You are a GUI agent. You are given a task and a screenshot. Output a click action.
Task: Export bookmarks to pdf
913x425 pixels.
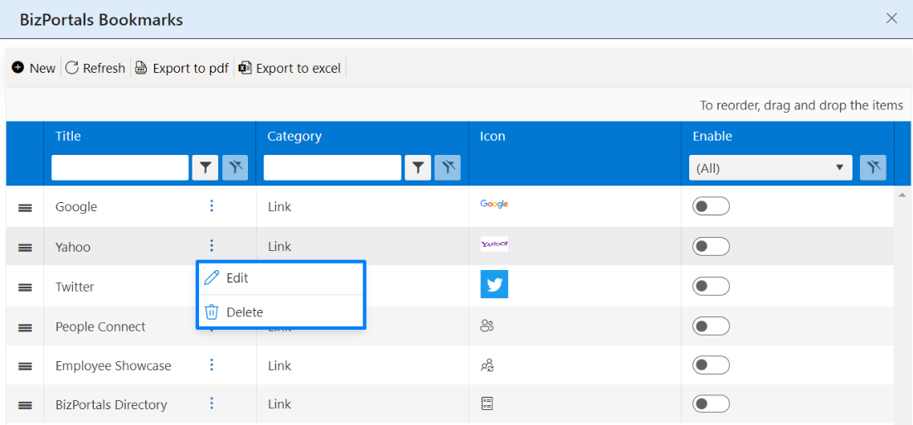[182, 68]
